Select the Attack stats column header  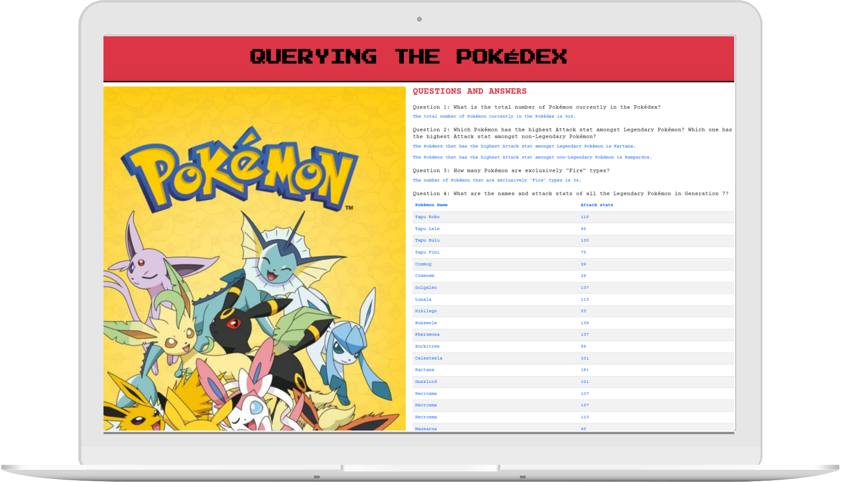(597, 205)
